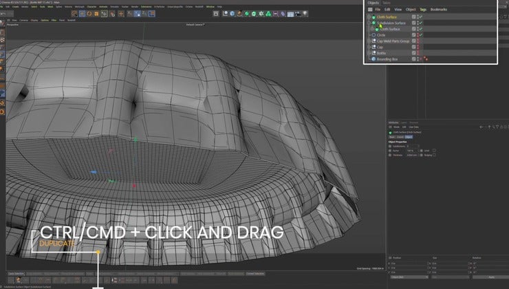This screenshot has width=509, height=289.
Task: Toggle the Y axis lock icon
Action: [x=137, y=14]
